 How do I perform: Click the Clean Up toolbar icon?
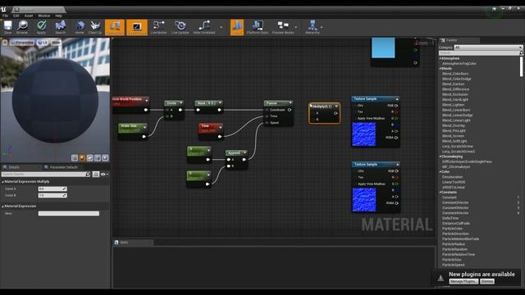point(95,27)
